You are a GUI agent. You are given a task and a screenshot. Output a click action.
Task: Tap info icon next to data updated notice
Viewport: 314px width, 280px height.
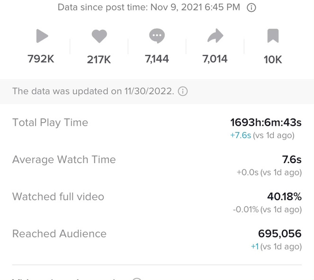(x=183, y=91)
